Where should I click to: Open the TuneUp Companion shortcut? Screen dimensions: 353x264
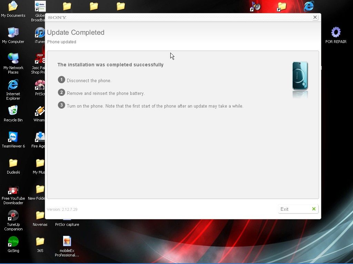pyautogui.click(x=13, y=216)
